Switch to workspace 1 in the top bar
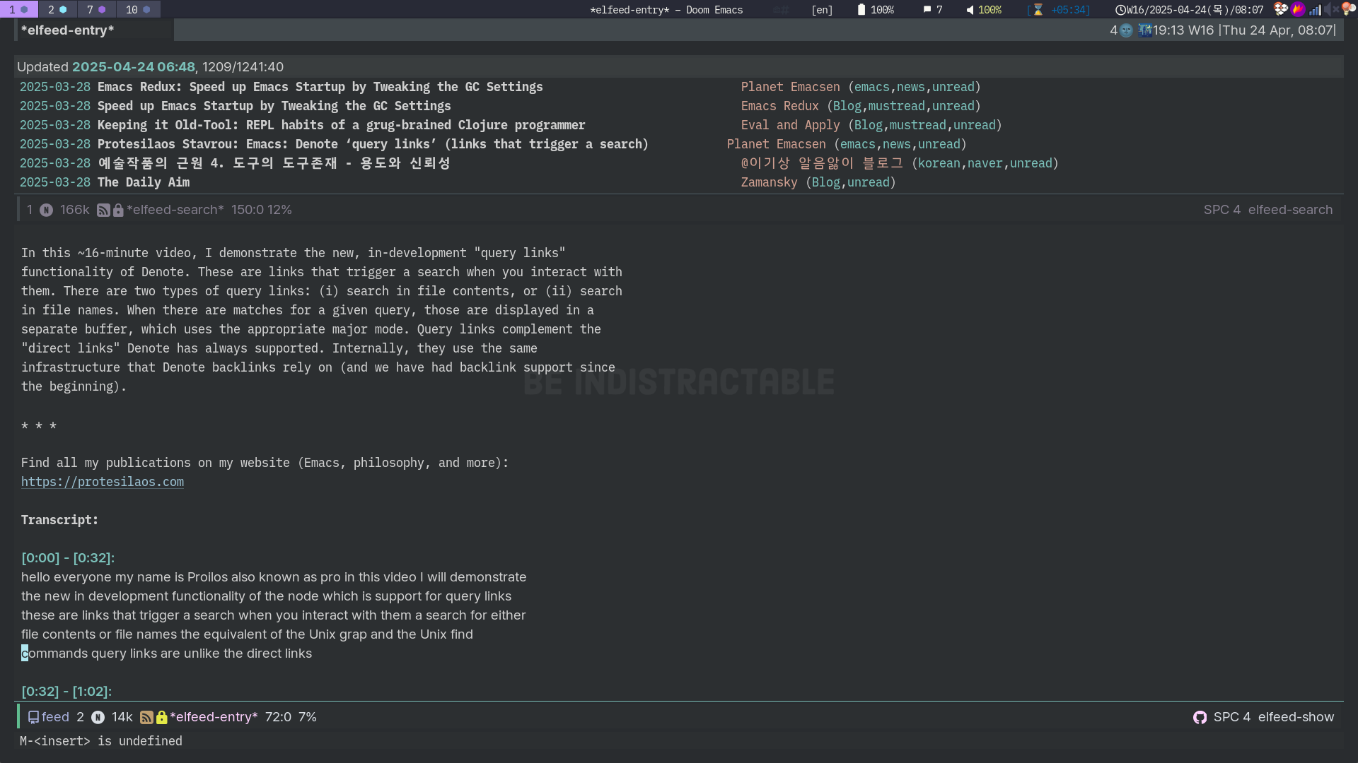 click(x=18, y=9)
